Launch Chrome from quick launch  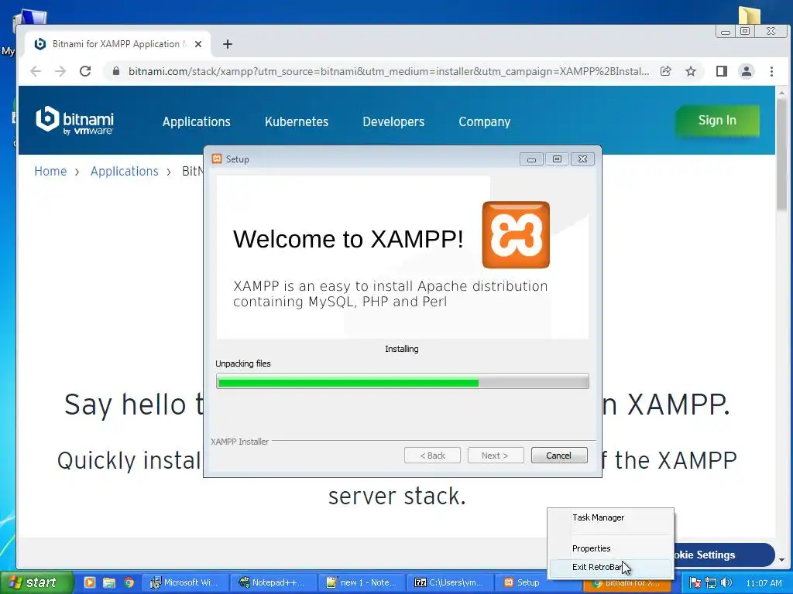point(129,582)
